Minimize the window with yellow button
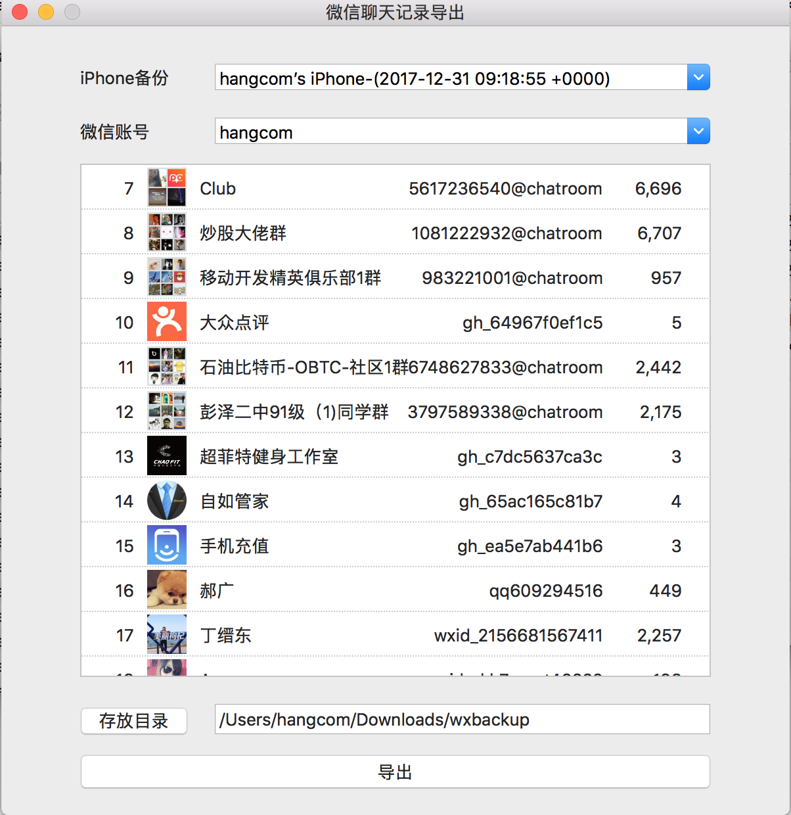791x815 pixels. pos(46,12)
